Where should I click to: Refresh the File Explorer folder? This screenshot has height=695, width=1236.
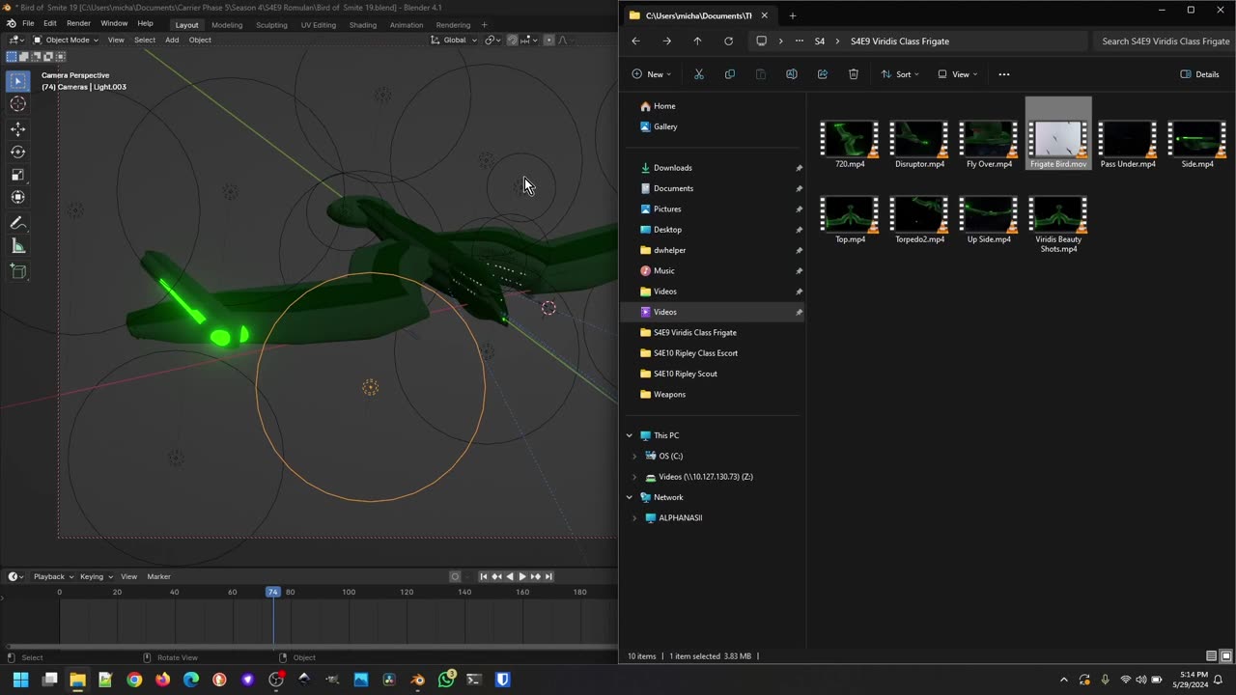coord(728,42)
